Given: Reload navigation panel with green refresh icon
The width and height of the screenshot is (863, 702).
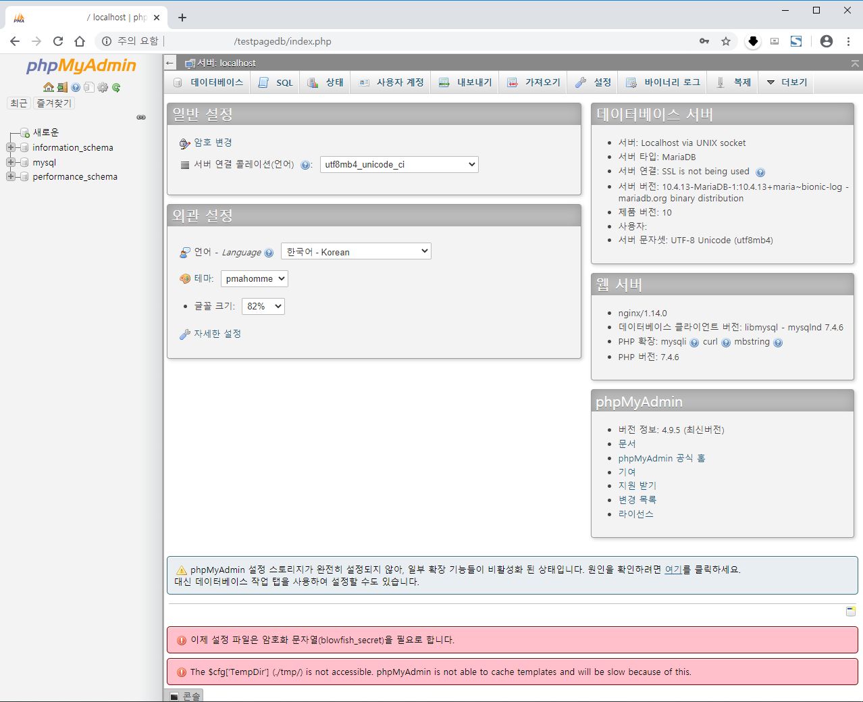Looking at the screenshot, I should click(x=116, y=87).
